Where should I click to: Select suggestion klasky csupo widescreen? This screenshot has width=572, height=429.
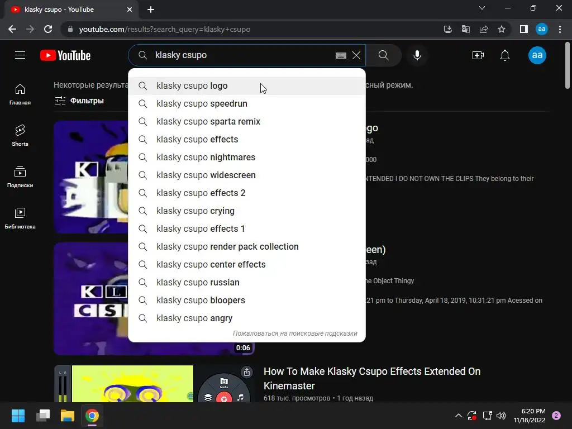pos(247,175)
